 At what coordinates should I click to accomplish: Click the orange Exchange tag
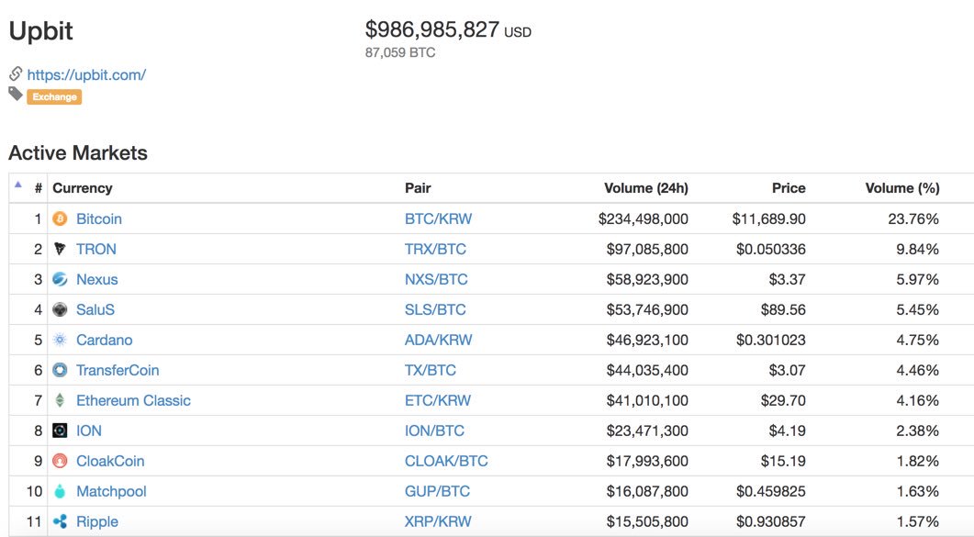[54, 97]
